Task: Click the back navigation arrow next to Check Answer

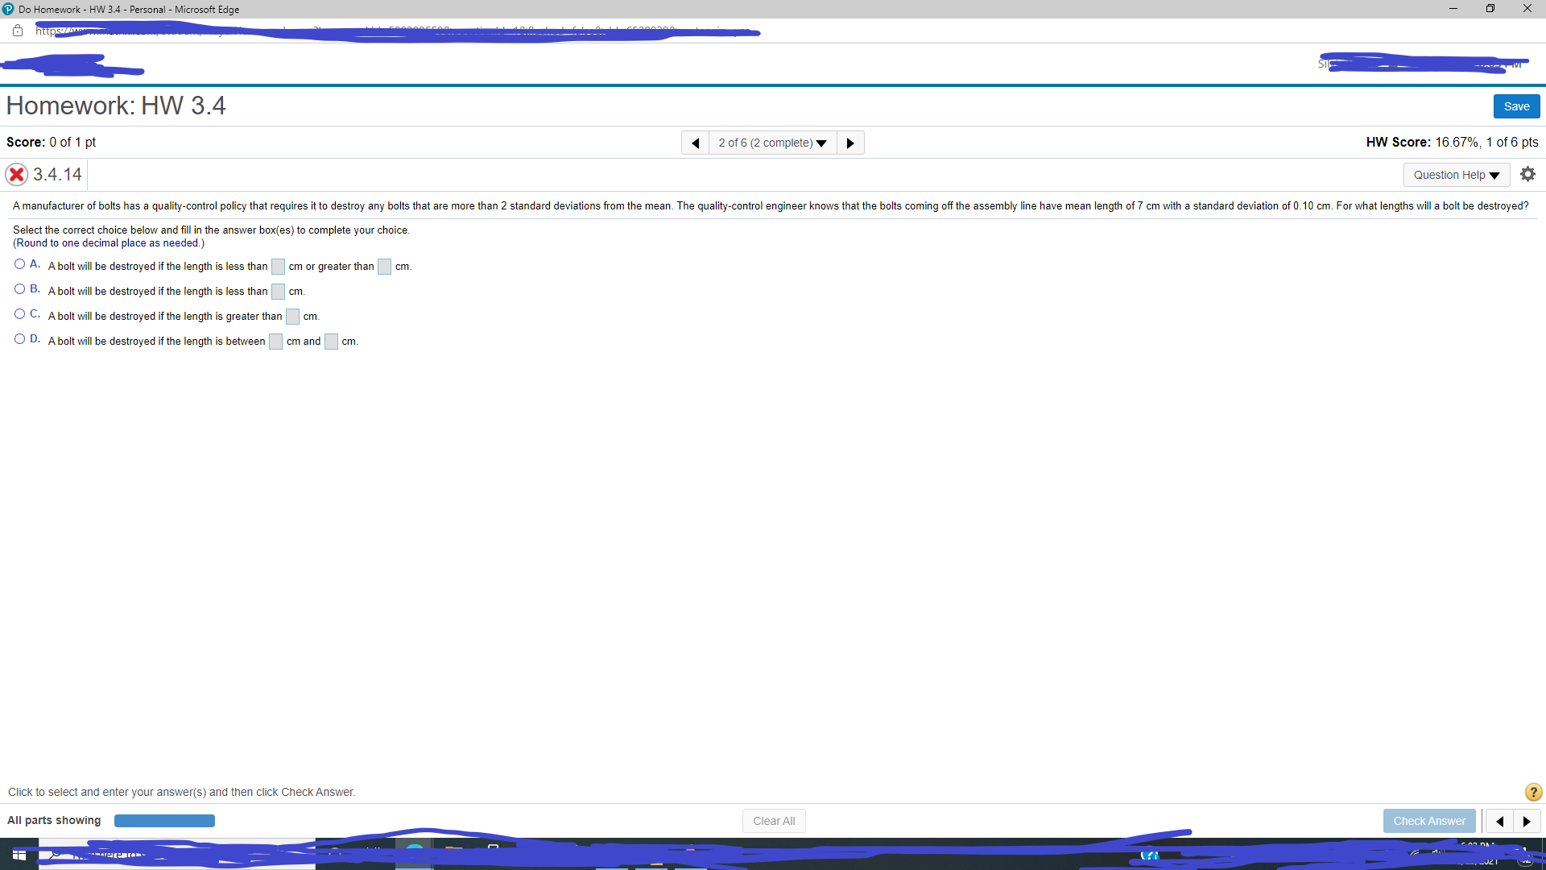Action: tap(1500, 820)
